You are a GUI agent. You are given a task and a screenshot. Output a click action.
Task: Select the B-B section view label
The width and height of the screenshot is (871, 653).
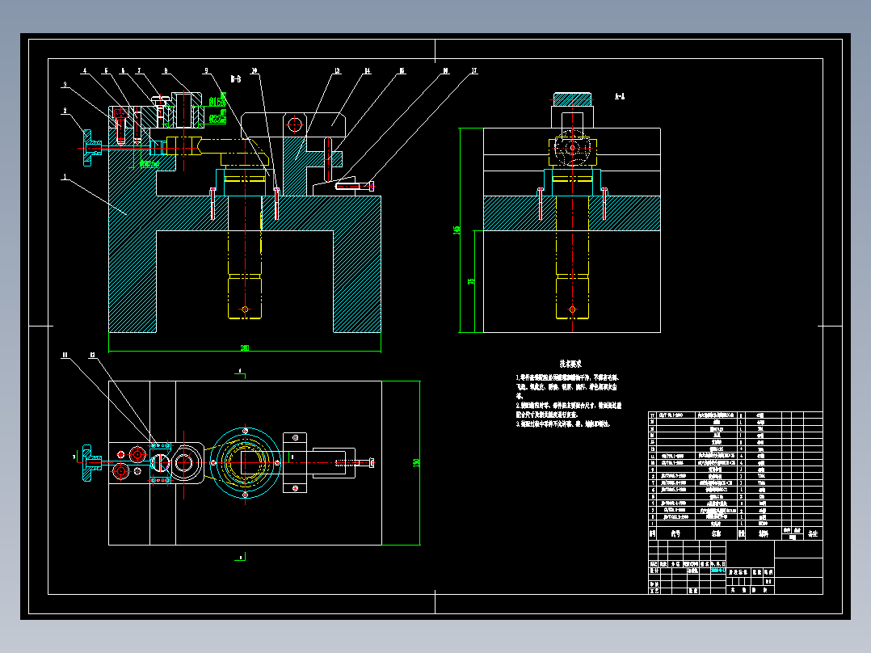[236, 79]
